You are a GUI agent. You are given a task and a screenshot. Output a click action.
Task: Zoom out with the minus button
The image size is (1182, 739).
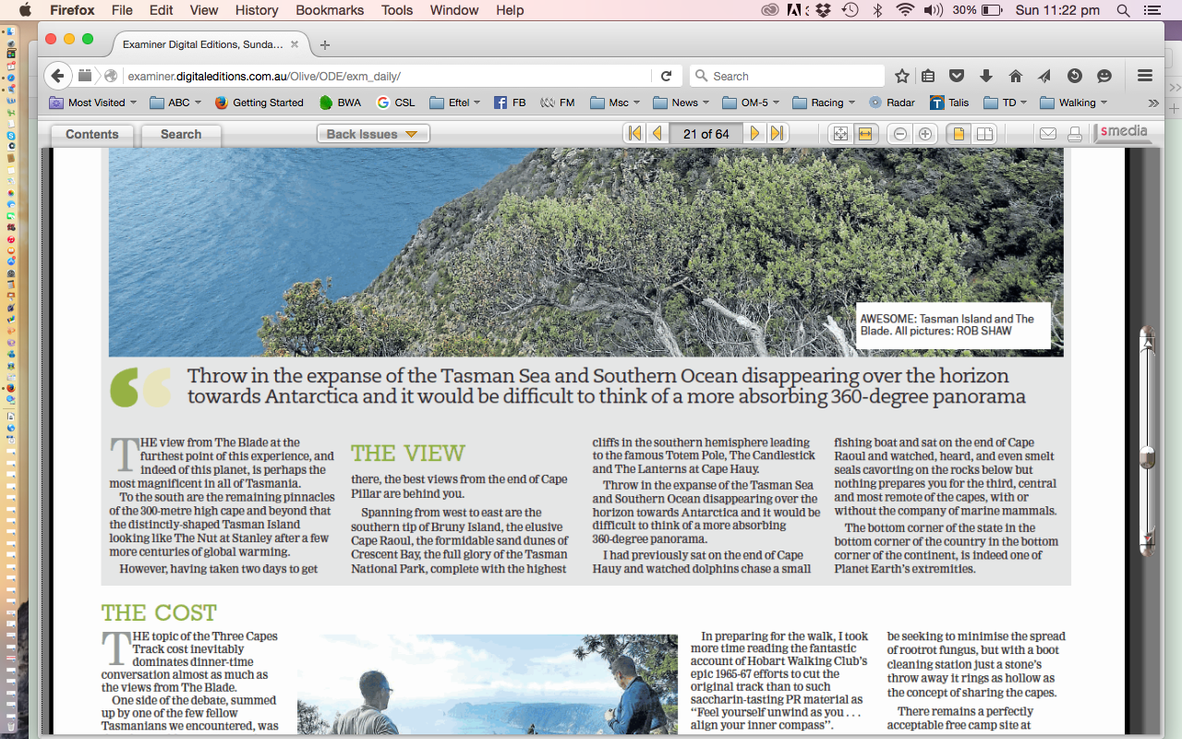coord(900,134)
